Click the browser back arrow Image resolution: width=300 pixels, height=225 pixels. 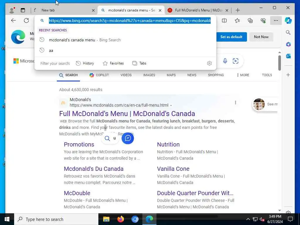pos(13,21)
